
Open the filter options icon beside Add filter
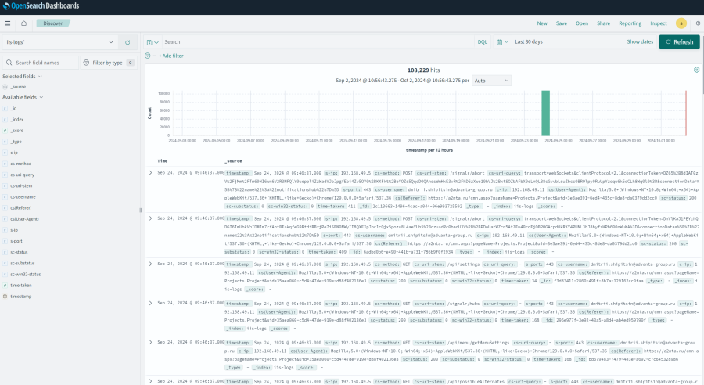pos(148,56)
